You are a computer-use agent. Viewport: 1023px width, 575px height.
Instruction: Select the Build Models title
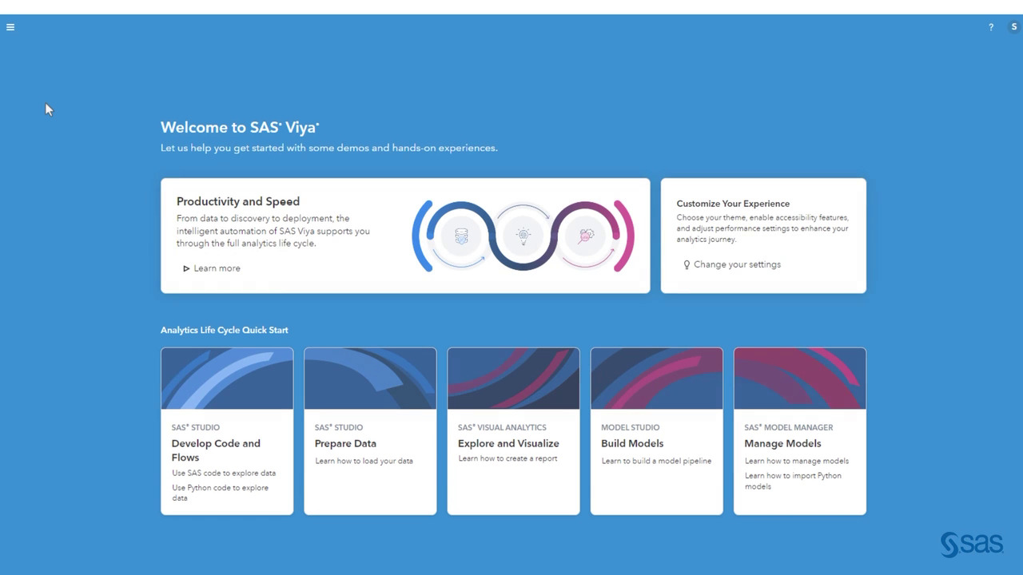pos(632,443)
